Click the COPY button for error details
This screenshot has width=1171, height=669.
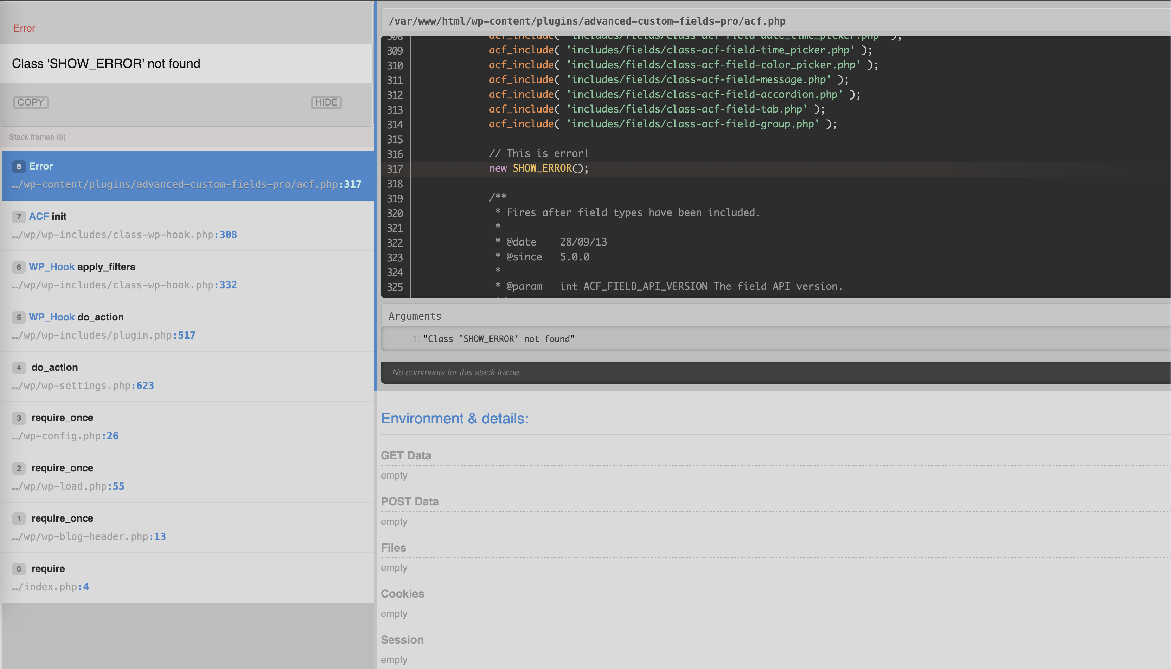pyautogui.click(x=31, y=102)
